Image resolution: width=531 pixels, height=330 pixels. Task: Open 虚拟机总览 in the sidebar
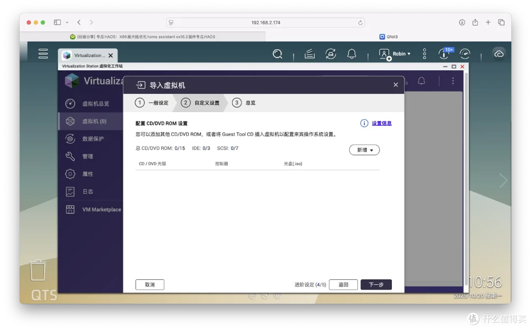click(91, 104)
